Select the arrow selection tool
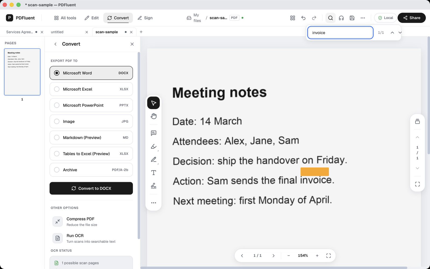 coord(153,103)
